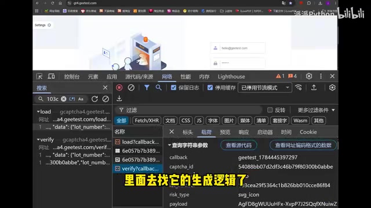Open the Cookie details tab
This screenshot has height=208, width=371.
coord(308,132)
